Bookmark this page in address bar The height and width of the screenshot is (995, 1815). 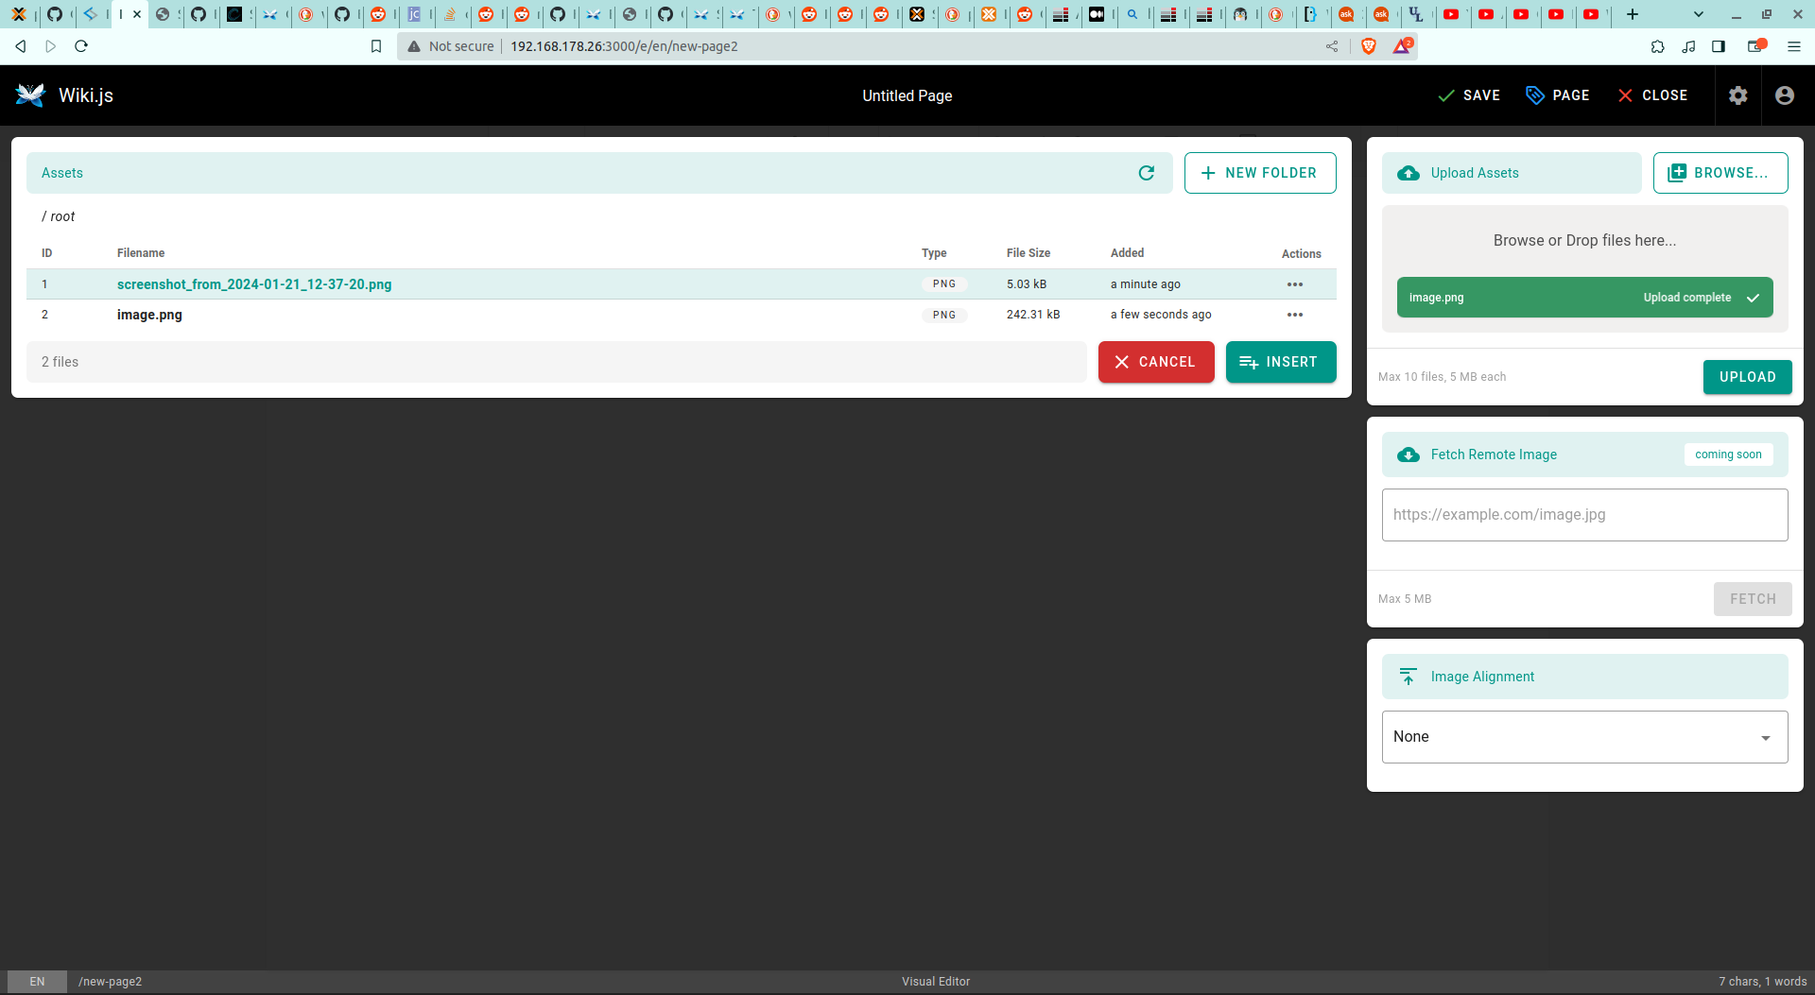(376, 46)
